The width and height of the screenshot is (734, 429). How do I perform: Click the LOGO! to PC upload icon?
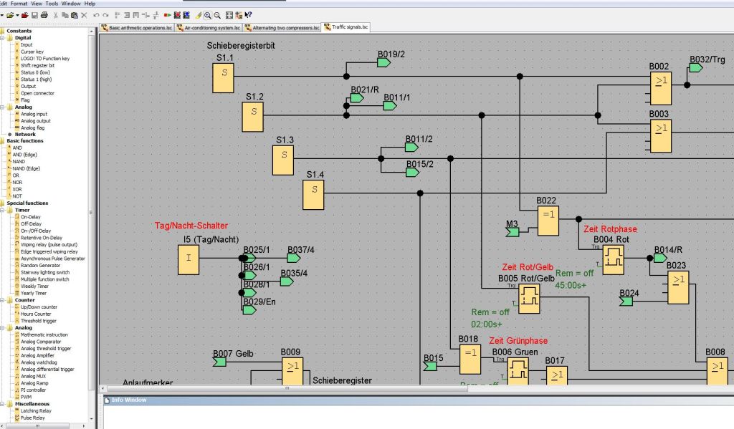coord(187,16)
